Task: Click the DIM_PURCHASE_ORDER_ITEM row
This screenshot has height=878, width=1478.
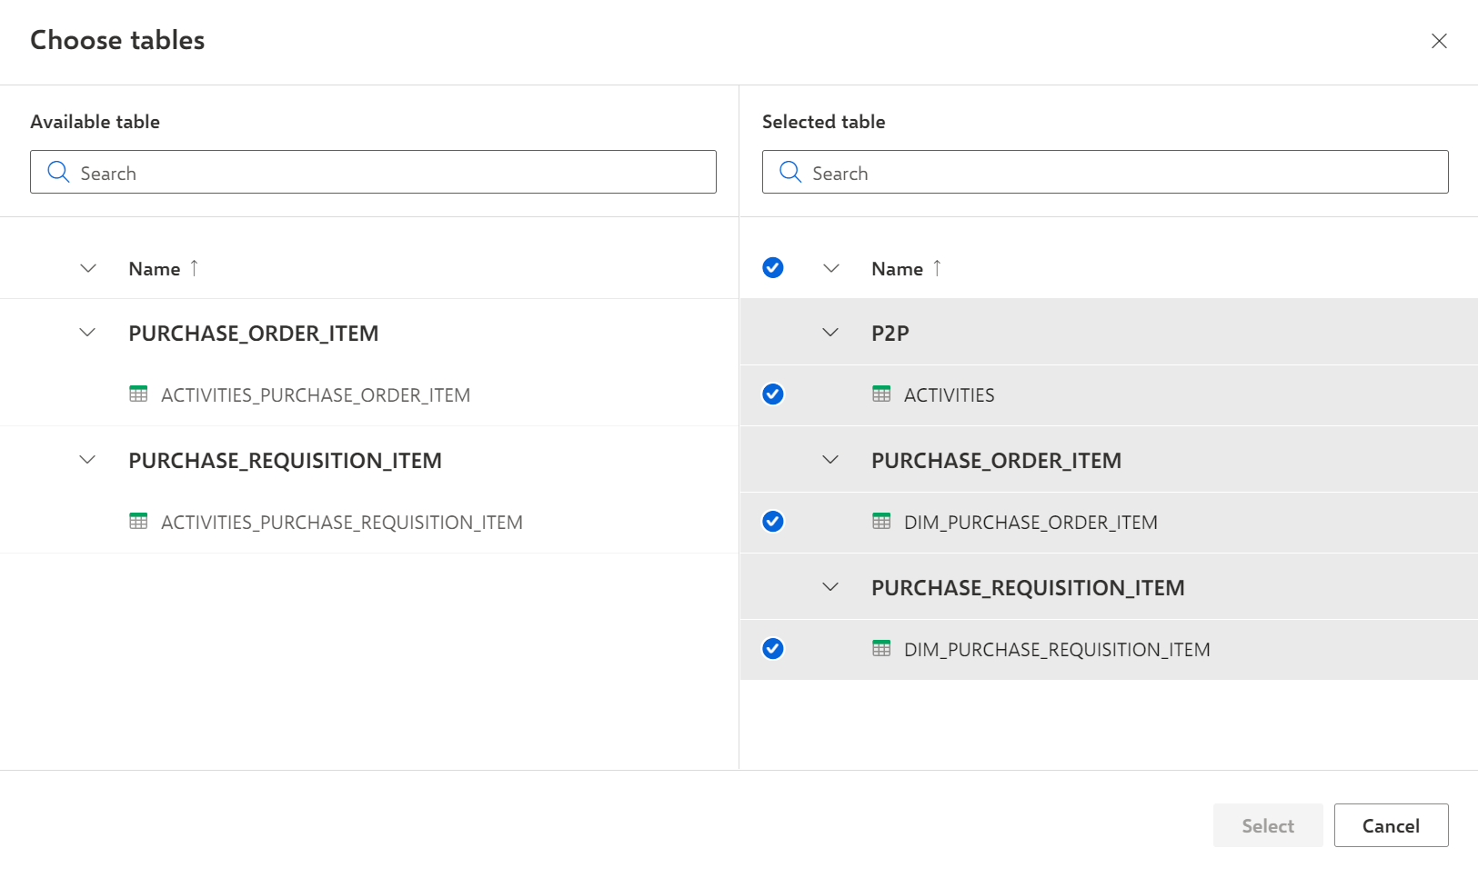Action: pyautogui.click(x=1109, y=522)
